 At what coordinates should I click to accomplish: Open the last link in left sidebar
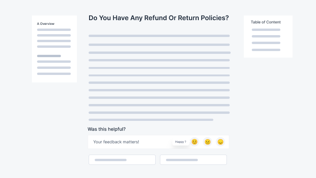[54, 74]
